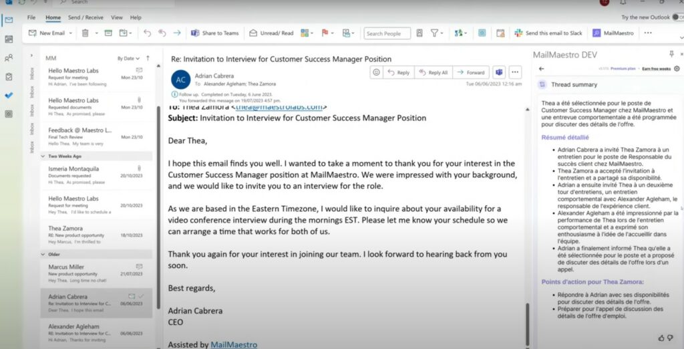Screen dimensions: 684x349
Task: Click the Reply All button
Action: click(433, 72)
